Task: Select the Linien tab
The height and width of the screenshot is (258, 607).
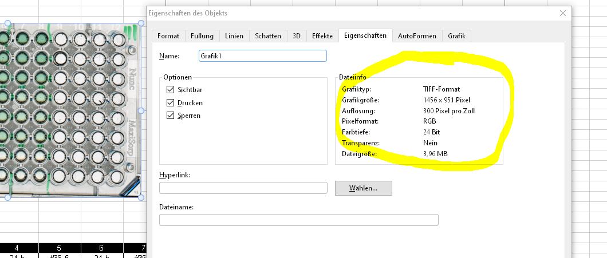Action: coord(234,36)
